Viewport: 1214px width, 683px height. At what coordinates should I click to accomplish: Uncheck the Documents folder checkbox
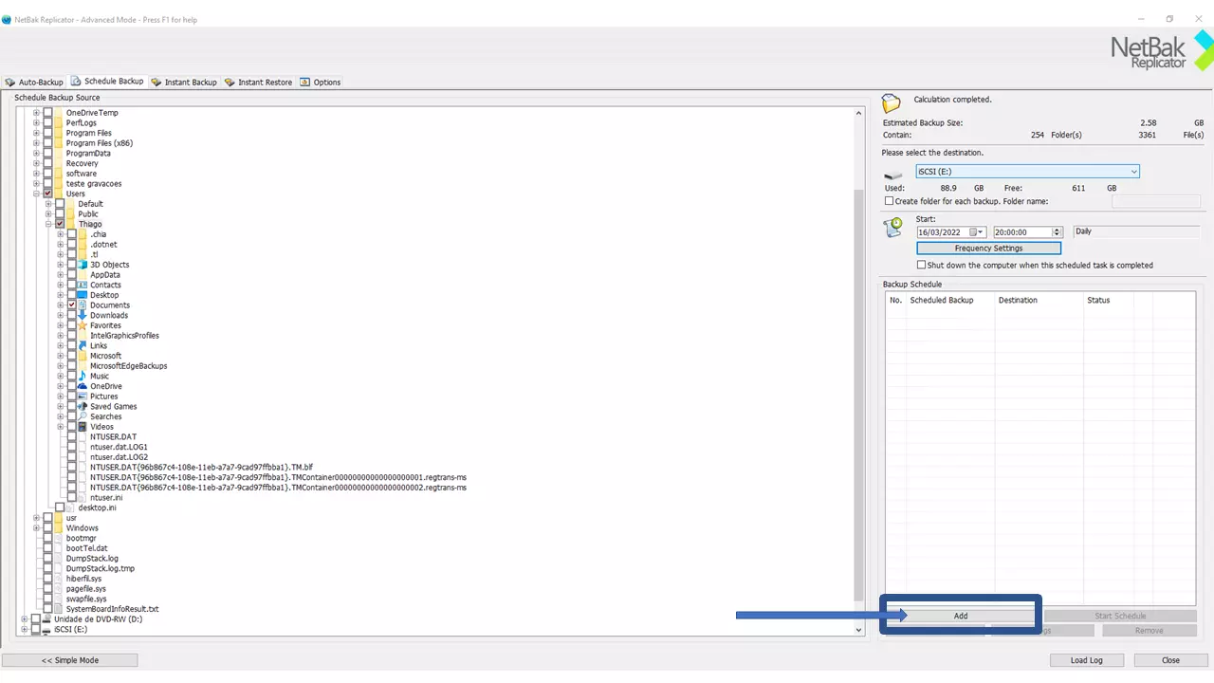(x=71, y=305)
